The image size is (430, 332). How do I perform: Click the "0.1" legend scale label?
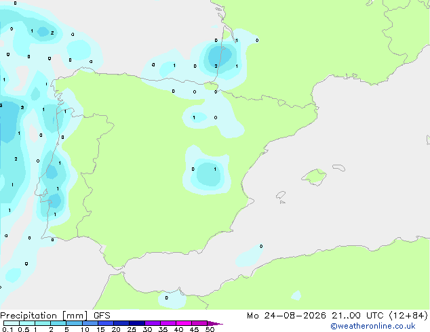pos(7,329)
